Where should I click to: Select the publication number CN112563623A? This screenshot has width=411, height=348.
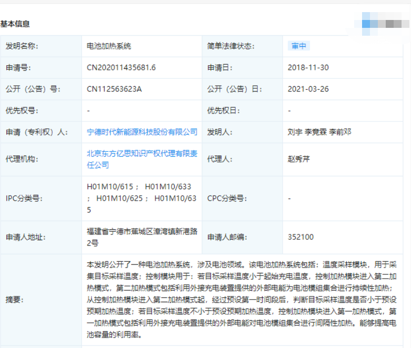[114, 89]
